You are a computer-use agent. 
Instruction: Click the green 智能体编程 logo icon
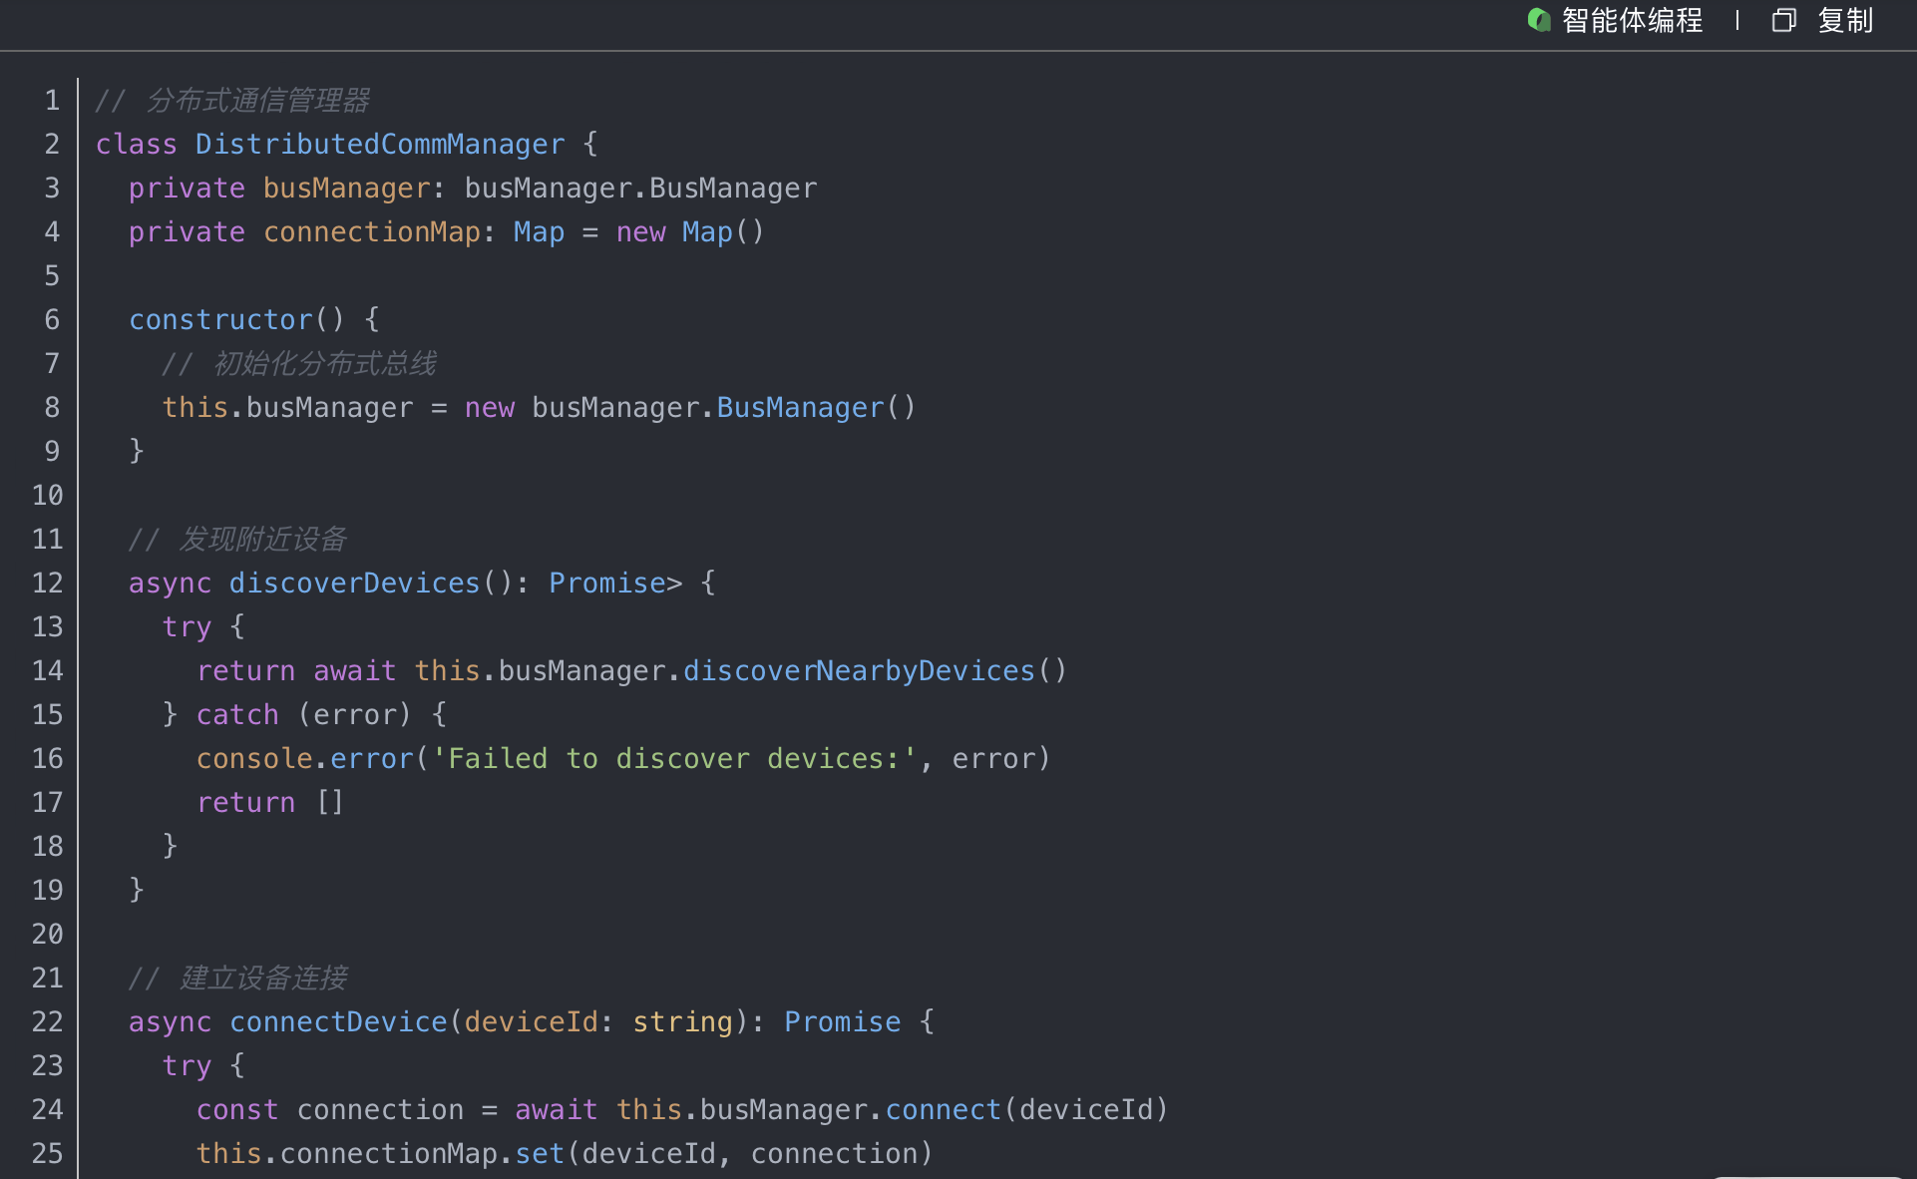[1538, 20]
